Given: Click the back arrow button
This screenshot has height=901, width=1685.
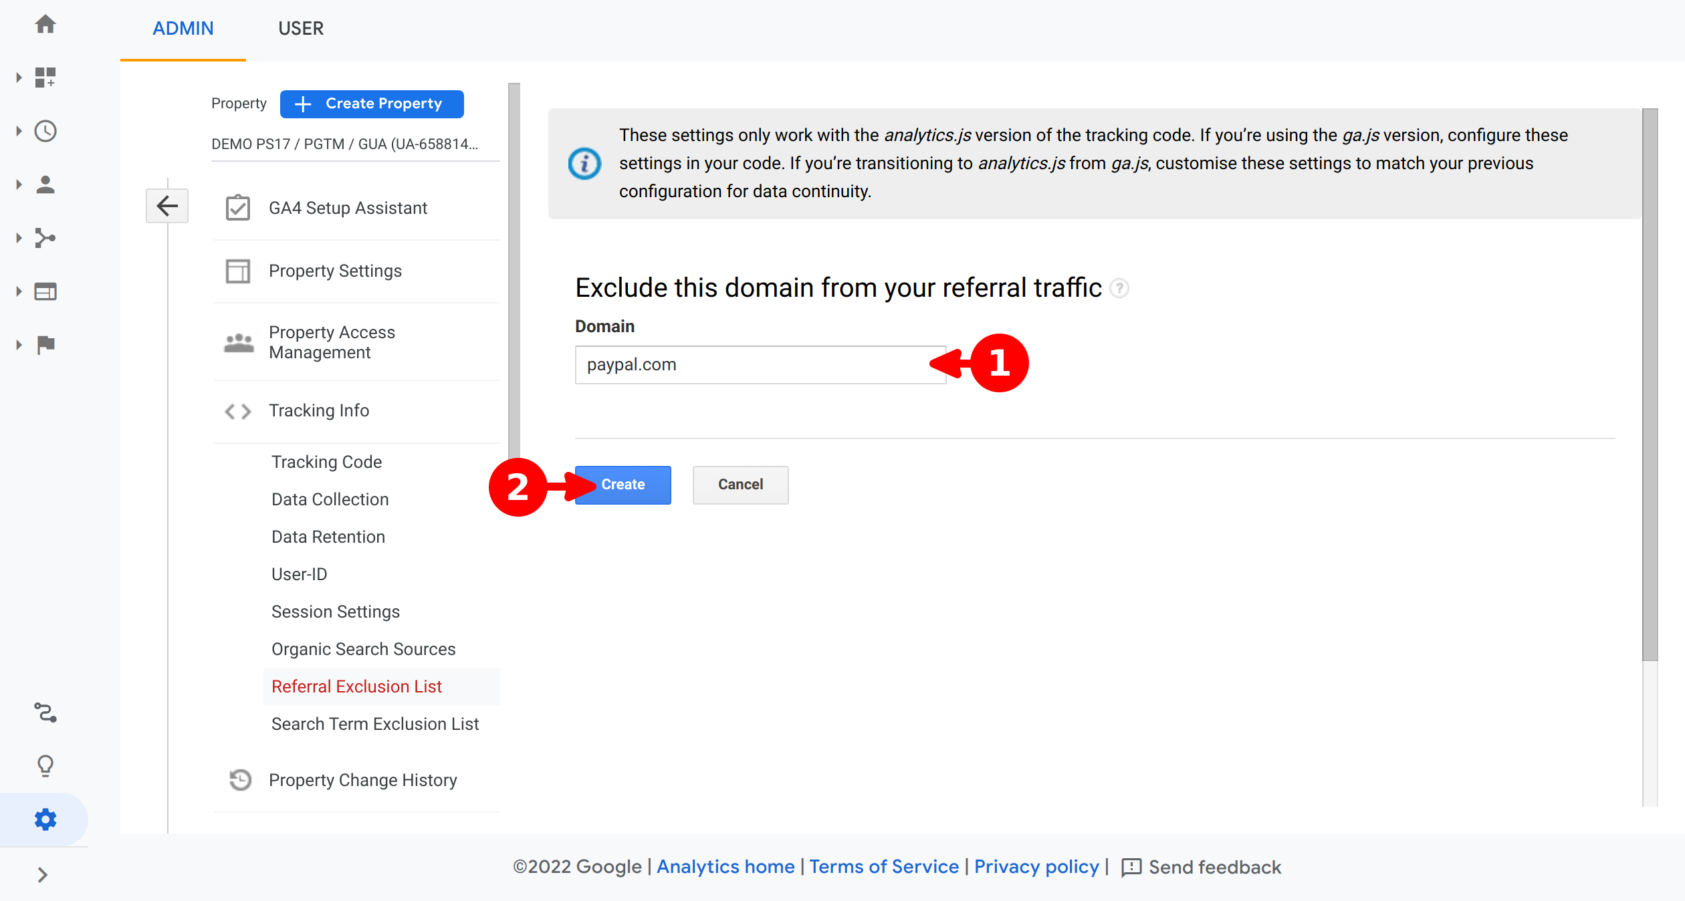Looking at the screenshot, I should 167,205.
